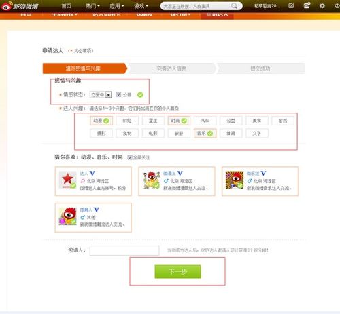This screenshot has height=314, width=340.
Task: Toggle the 公开 checkbox
Action: tap(118, 94)
